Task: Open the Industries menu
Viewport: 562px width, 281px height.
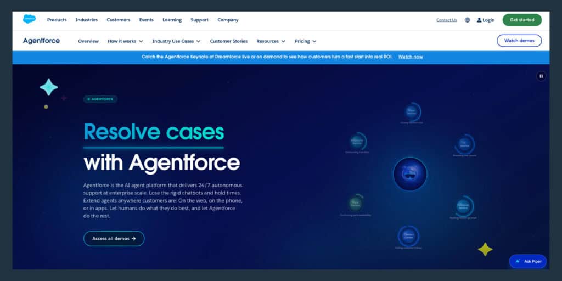Action: click(86, 20)
